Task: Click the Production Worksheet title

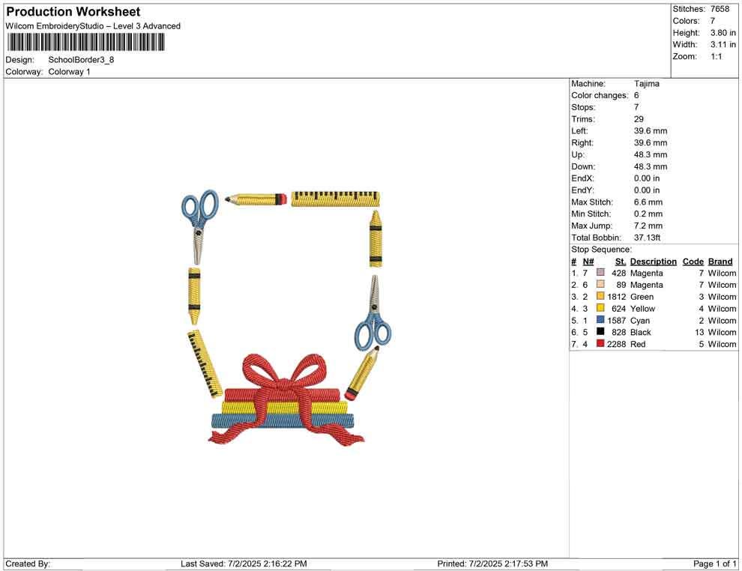Action: click(73, 12)
